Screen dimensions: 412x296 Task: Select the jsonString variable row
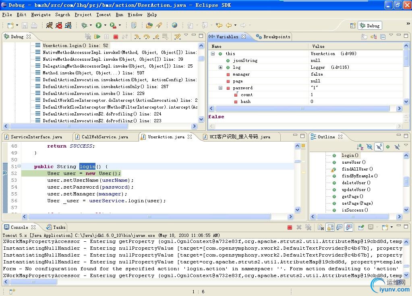click(306, 60)
